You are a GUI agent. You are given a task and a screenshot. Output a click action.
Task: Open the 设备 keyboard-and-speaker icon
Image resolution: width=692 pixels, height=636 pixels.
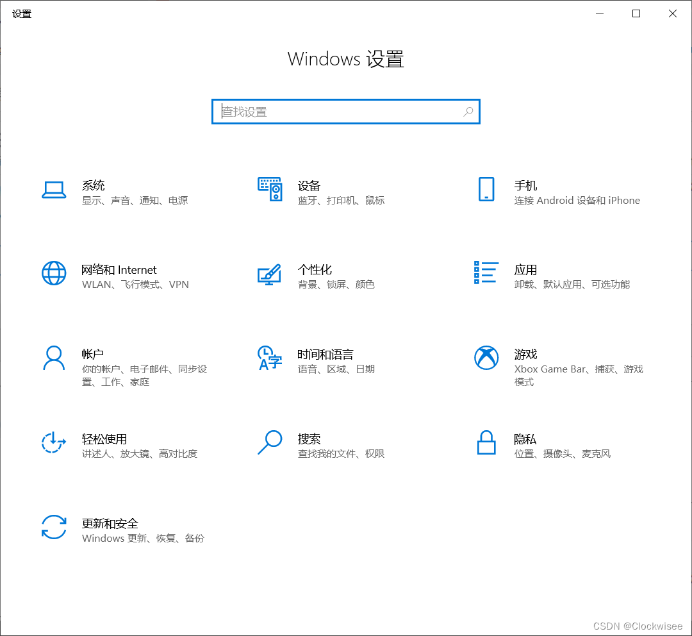click(x=270, y=189)
